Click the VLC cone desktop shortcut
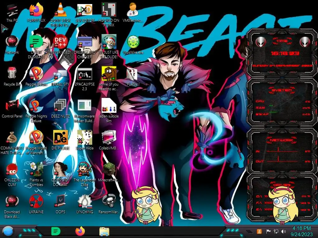This screenshot has width=318, height=238. [x=61, y=10]
